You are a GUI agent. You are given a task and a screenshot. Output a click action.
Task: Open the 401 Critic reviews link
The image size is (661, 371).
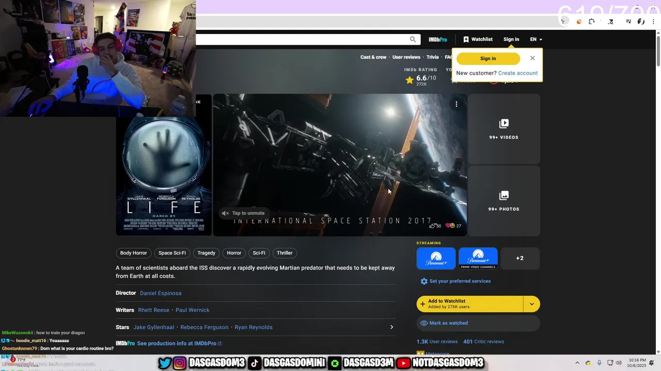[x=483, y=342]
